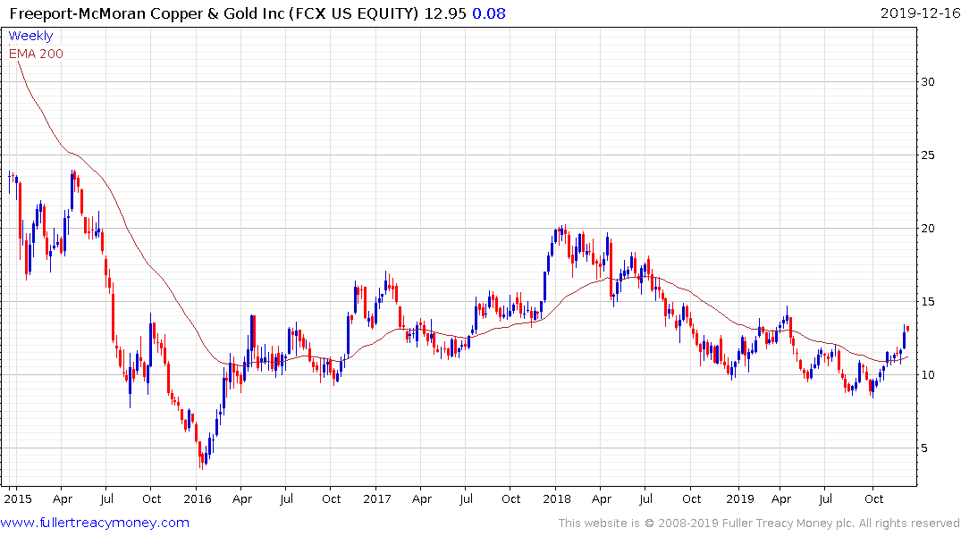
Task: Select the 'Weekly' timeframe label
Action: pos(30,36)
